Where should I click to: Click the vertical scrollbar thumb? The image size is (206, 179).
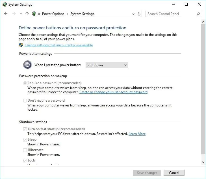203,89
